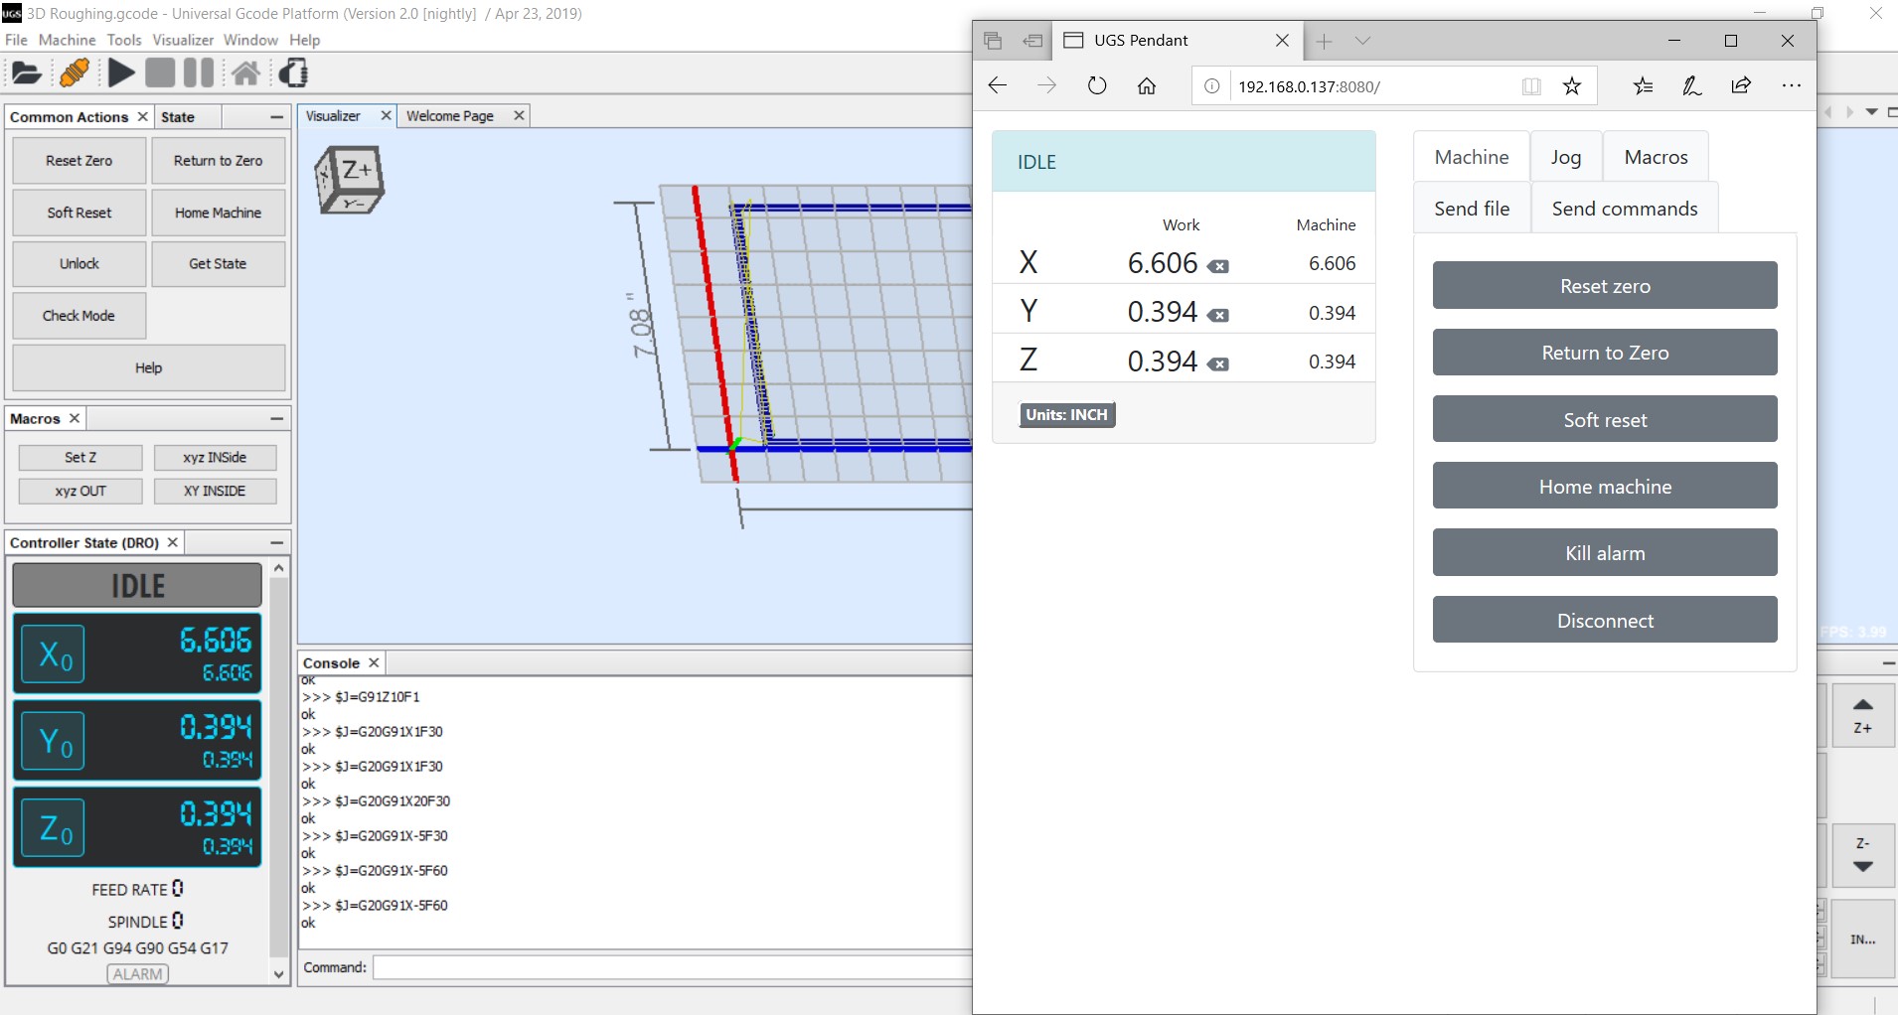Click the set tabs aside icon
This screenshot has width=1898, height=1015.
[x=1032, y=41]
